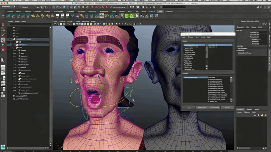This screenshot has width=271, height=152.
Task: Pick the Lasso Select tool in the left toolbox
Action: coord(3,29)
